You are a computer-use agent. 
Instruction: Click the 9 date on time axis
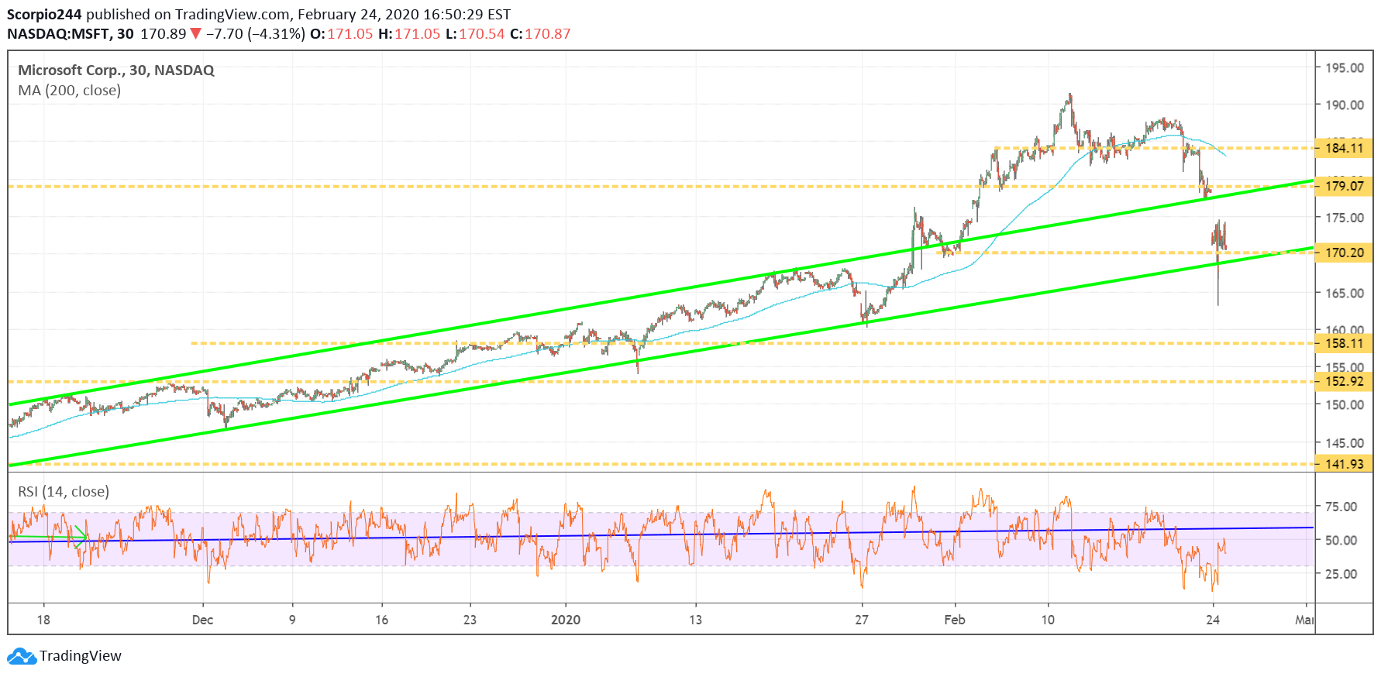[292, 620]
